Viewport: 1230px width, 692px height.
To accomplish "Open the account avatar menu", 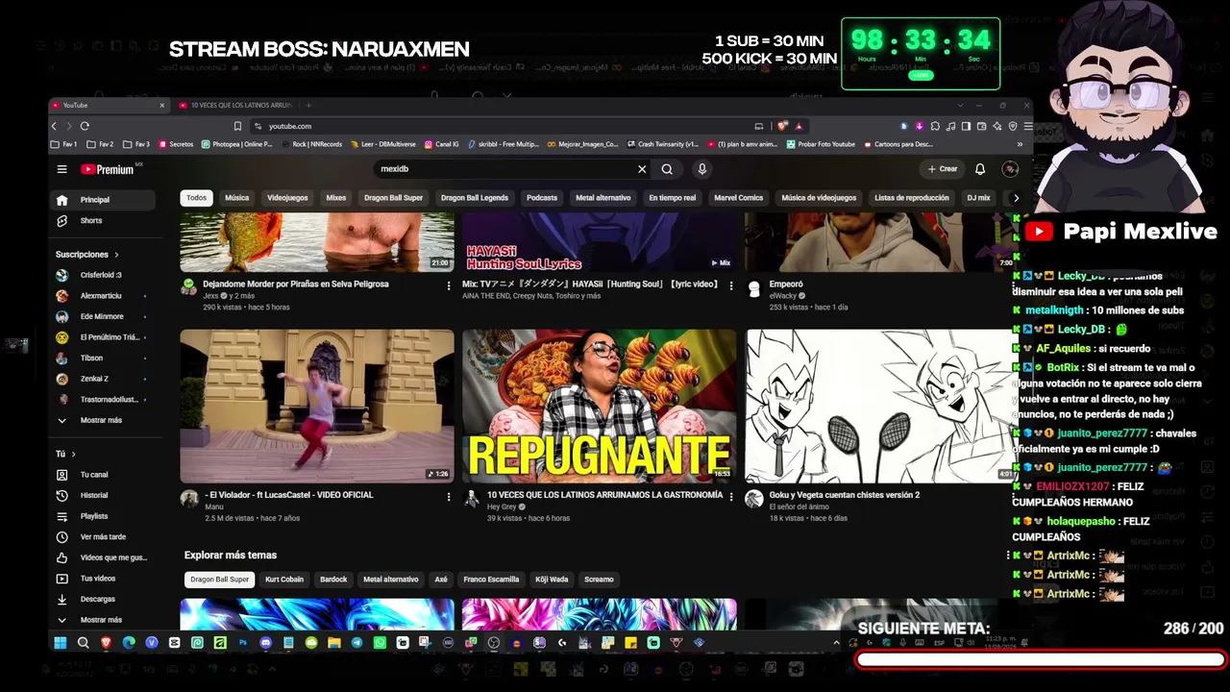I will 1010,169.
